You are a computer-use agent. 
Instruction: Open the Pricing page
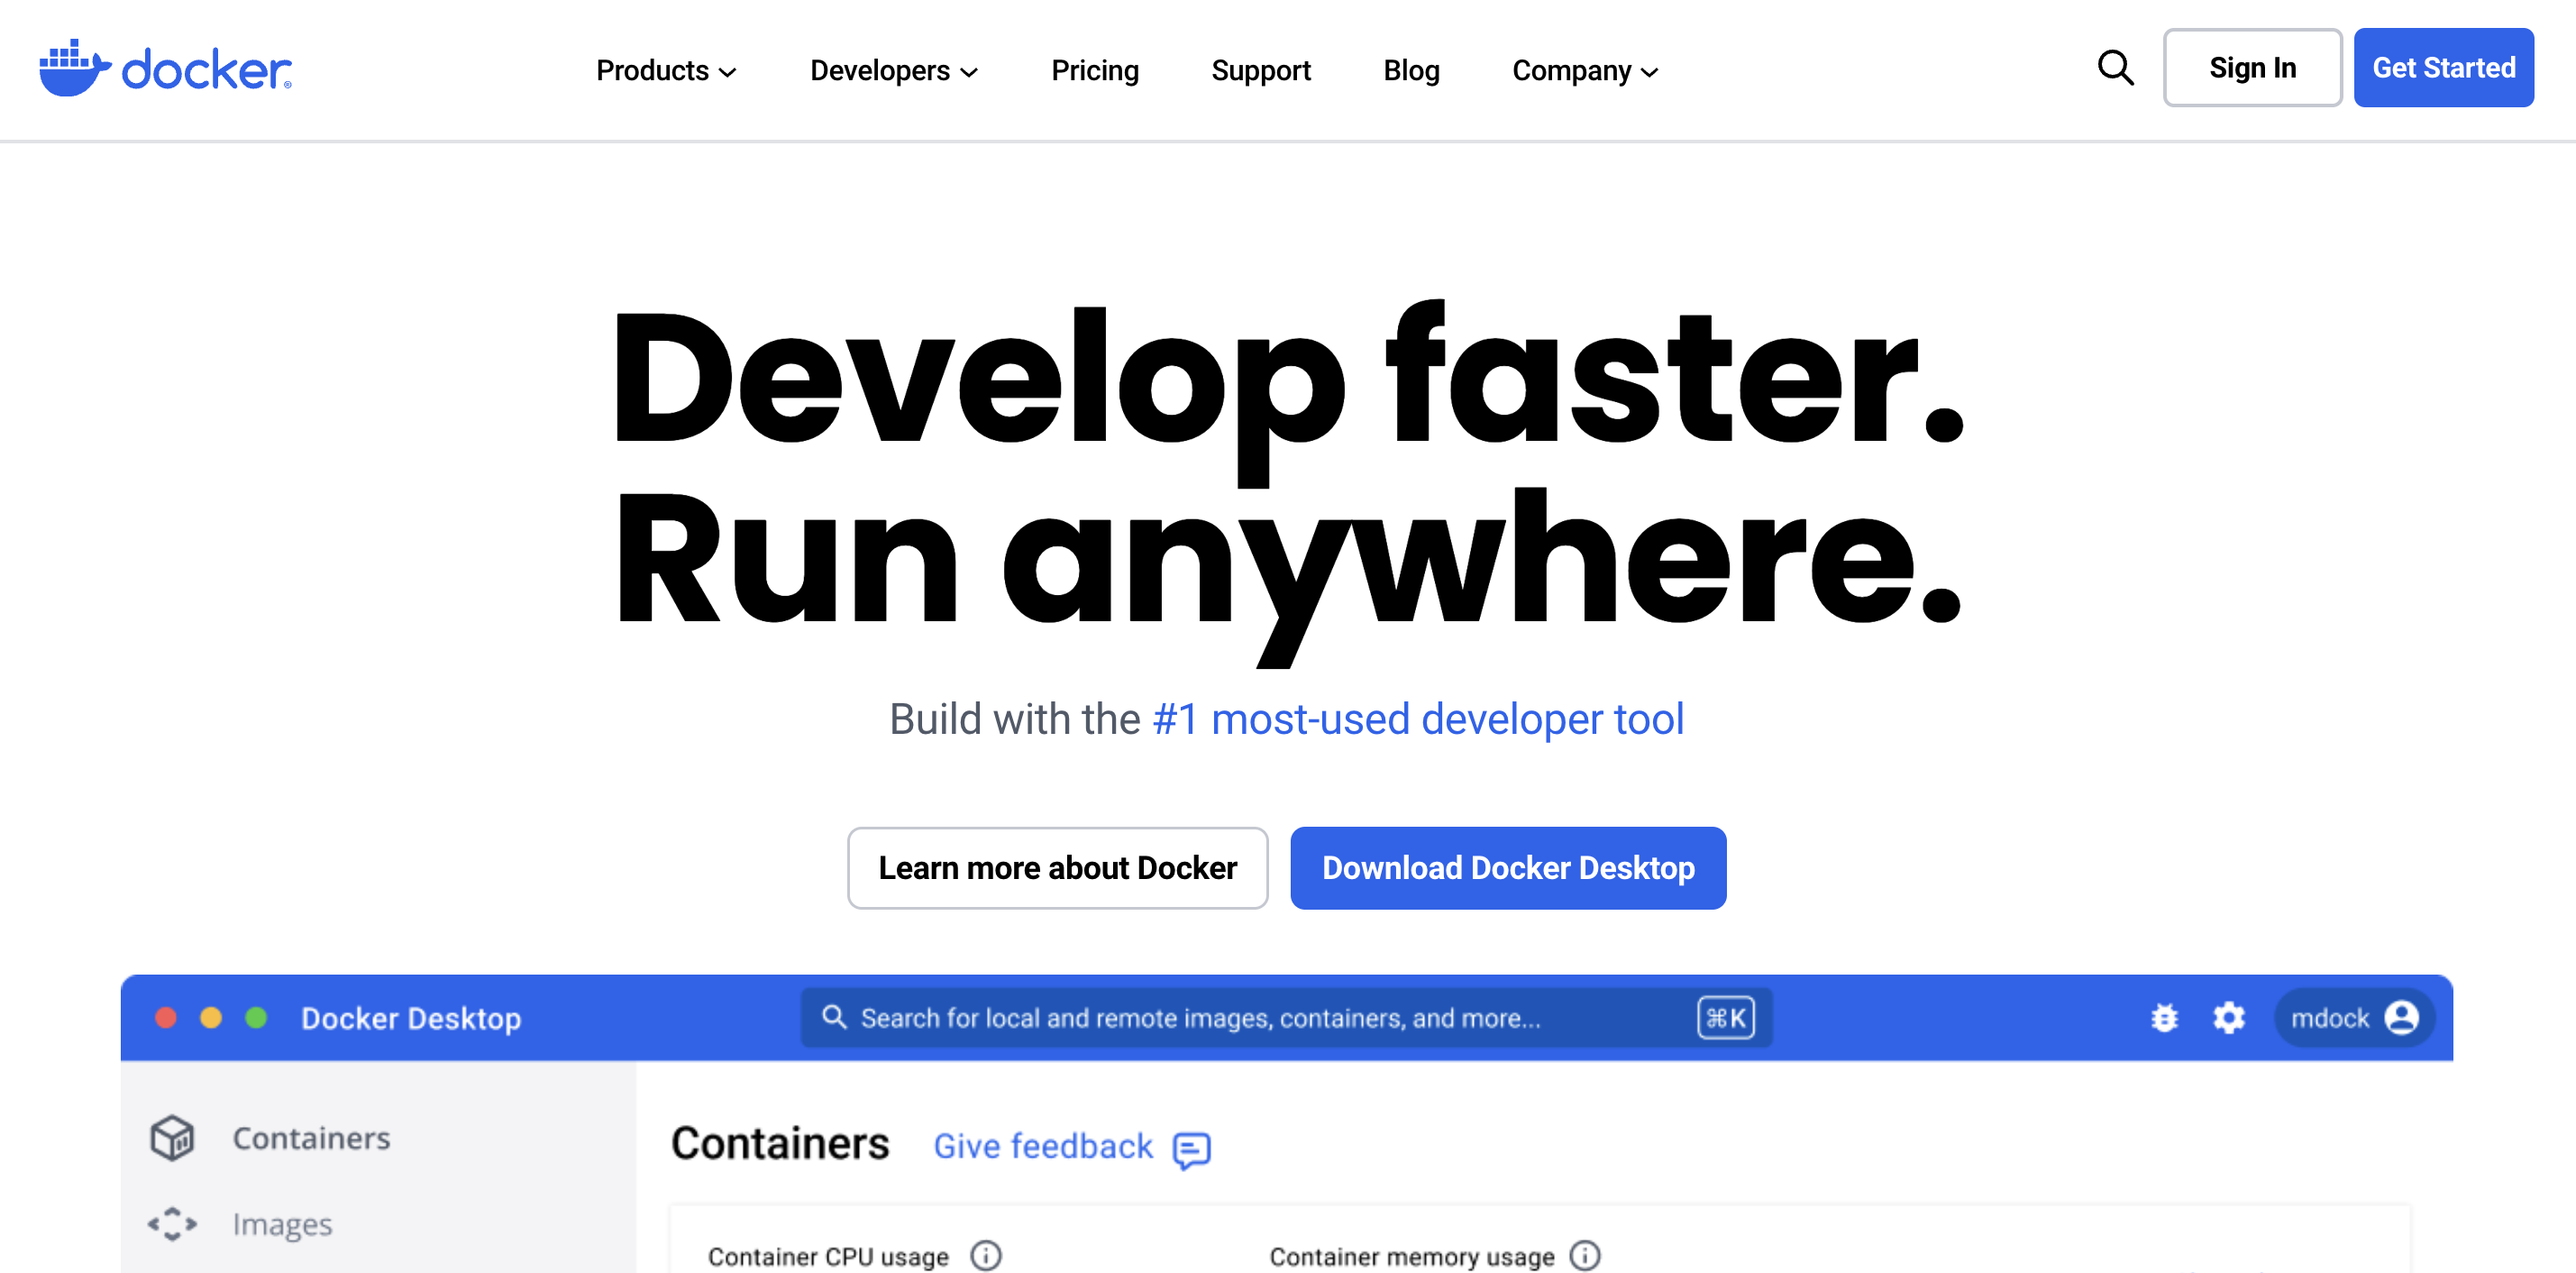[1095, 70]
